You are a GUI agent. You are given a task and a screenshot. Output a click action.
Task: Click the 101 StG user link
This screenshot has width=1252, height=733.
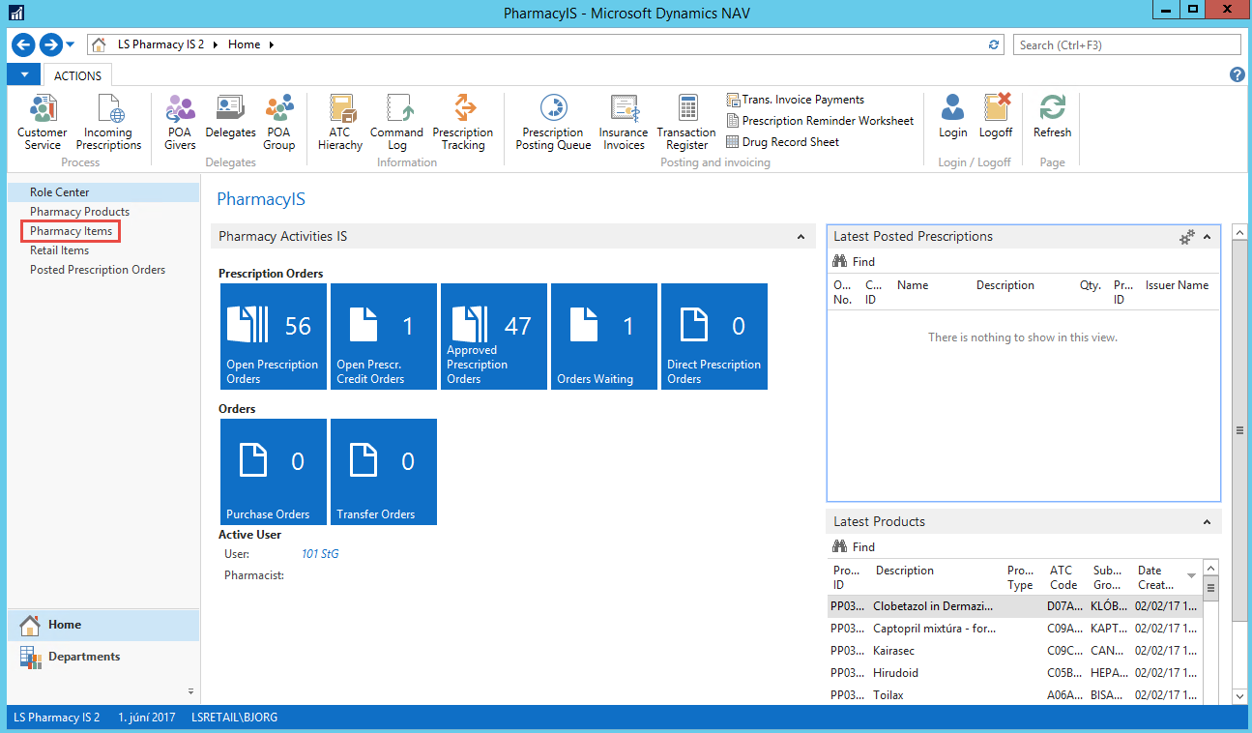320,554
